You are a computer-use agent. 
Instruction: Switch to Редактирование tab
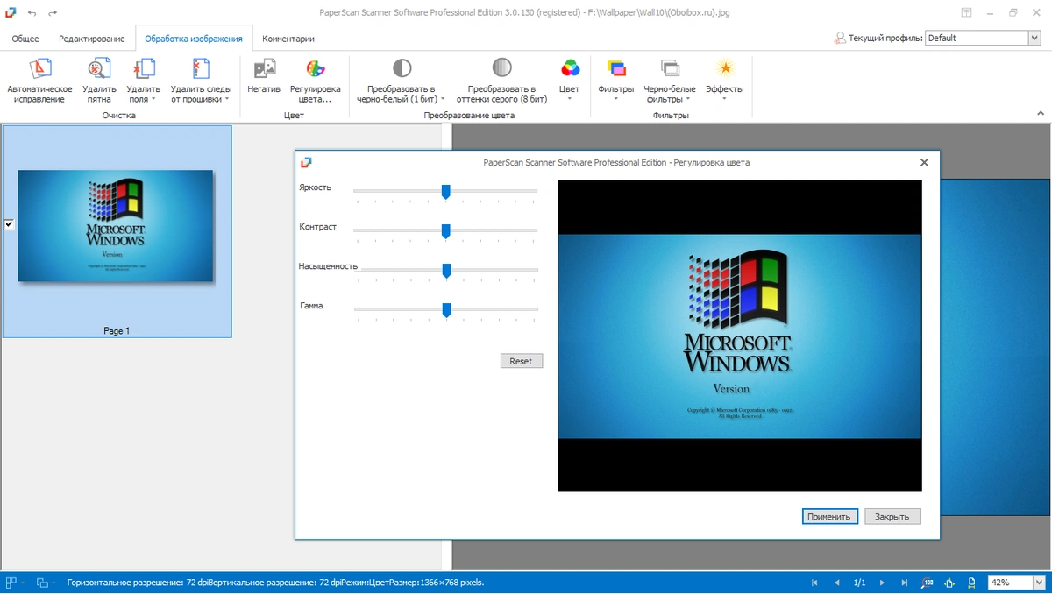[92, 39]
